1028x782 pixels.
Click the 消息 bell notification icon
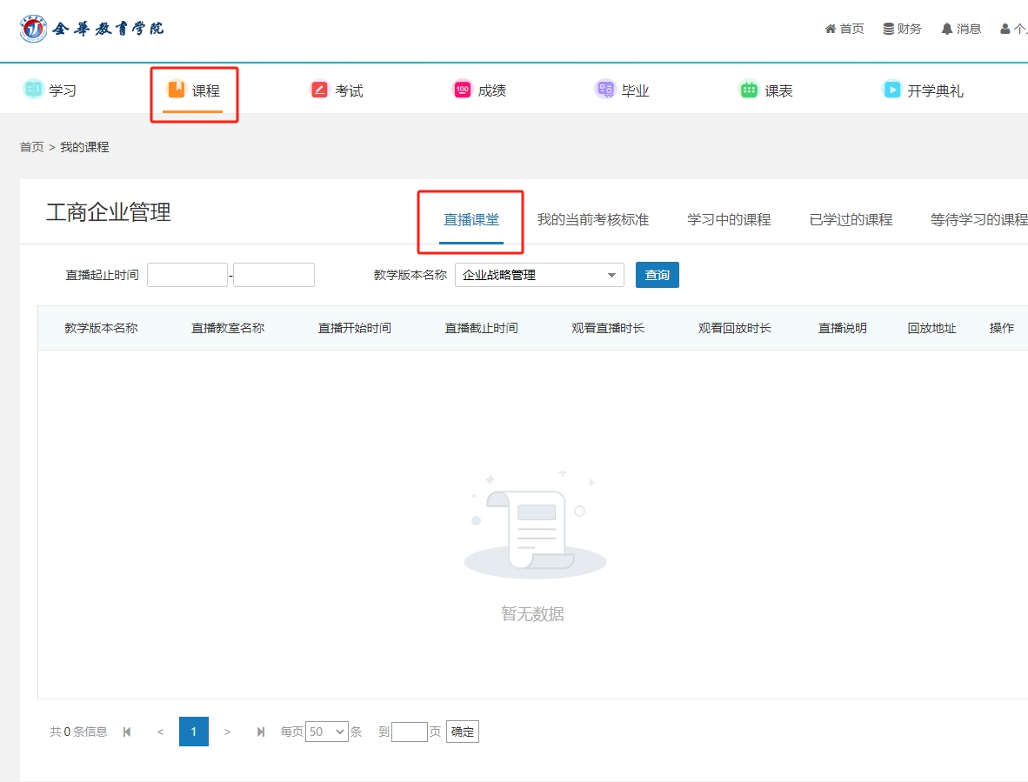point(947,29)
